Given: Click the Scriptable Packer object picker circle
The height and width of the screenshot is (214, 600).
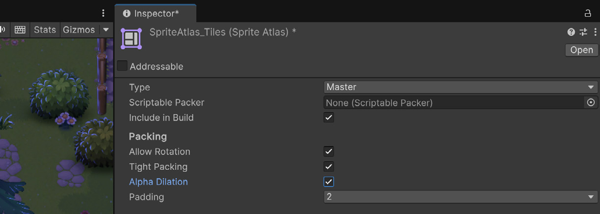Looking at the screenshot, I should pyautogui.click(x=591, y=102).
